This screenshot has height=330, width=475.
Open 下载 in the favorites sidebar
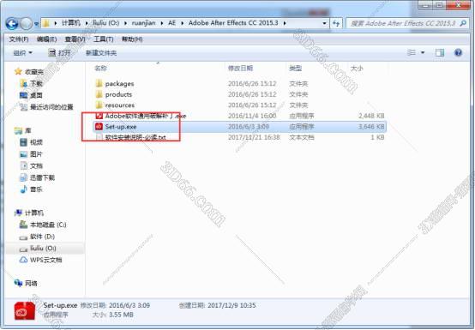coord(36,83)
